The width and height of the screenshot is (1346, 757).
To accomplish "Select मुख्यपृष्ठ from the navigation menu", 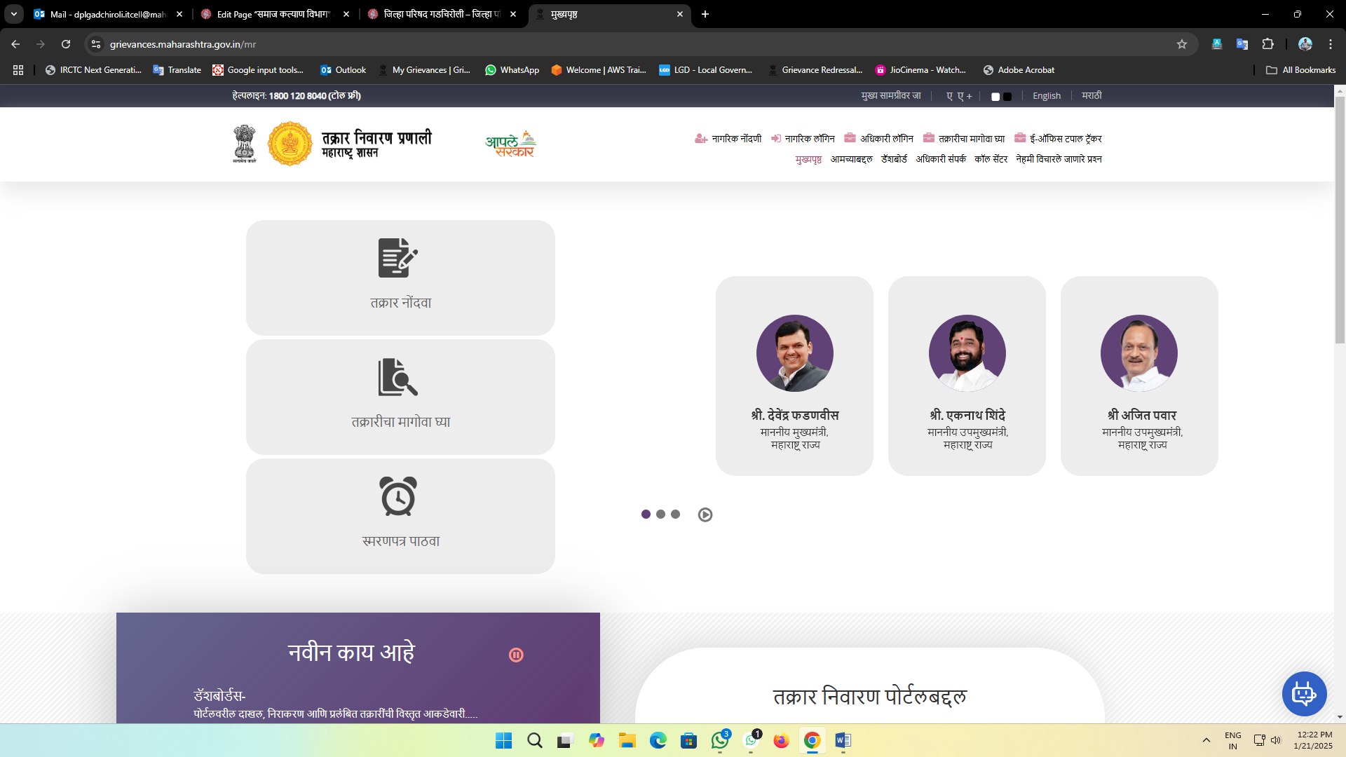I will point(809,159).
